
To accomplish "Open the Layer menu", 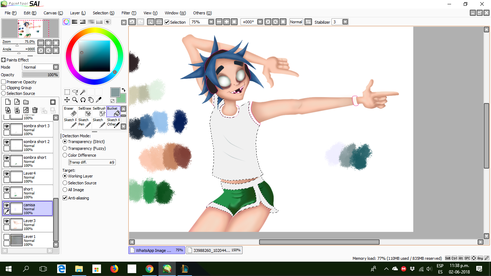I will pos(78,13).
